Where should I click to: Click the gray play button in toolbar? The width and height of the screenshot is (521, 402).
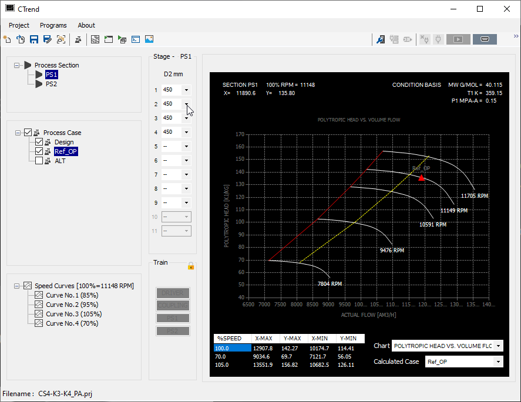coord(458,39)
